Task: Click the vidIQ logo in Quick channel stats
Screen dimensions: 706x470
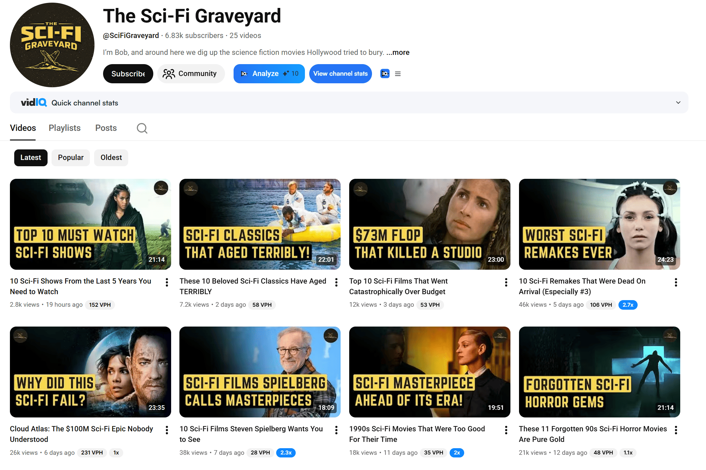Action: point(34,102)
